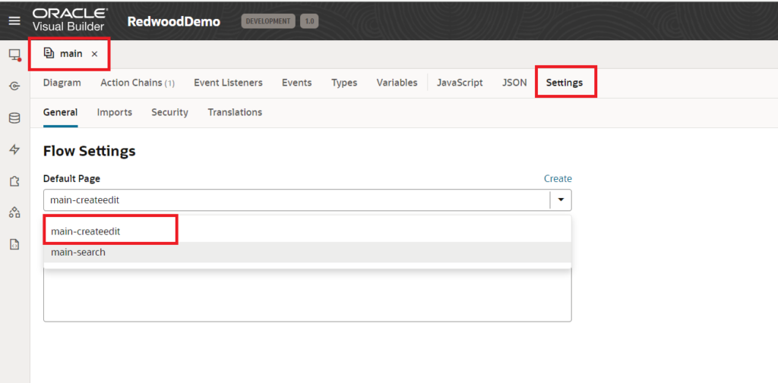Image resolution: width=778 pixels, height=383 pixels.
Task: Open the hamburger navigation menu
Action: (14, 21)
